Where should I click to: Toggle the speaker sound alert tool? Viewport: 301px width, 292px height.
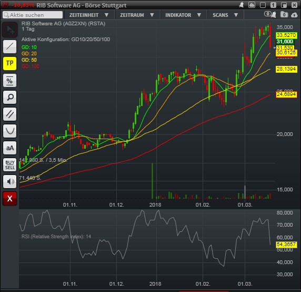[x=10, y=181]
